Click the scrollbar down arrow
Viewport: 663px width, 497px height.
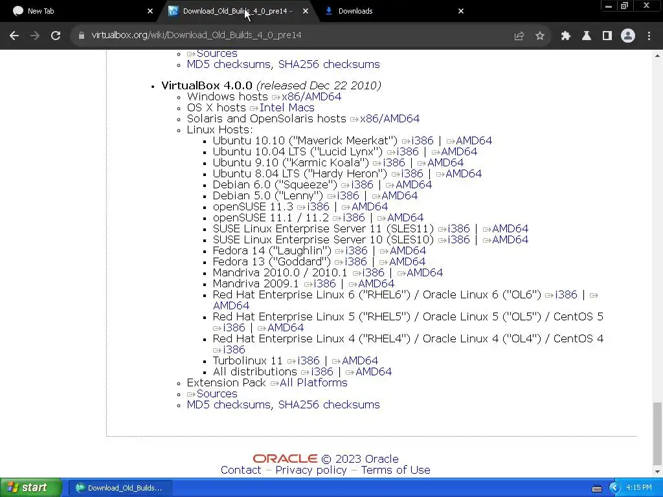(x=657, y=472)
